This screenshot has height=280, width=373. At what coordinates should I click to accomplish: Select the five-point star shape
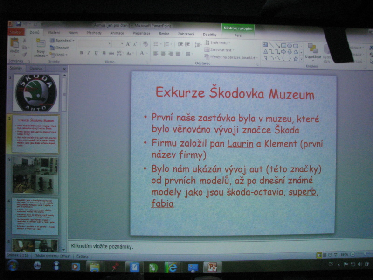point(296,59)
